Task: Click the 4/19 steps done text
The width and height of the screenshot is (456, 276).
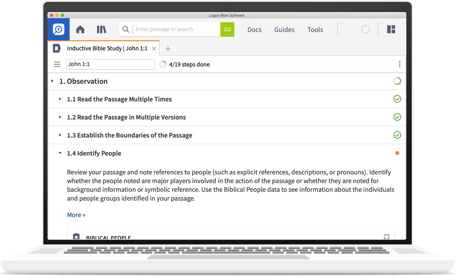Action: [x=189, y=64]
